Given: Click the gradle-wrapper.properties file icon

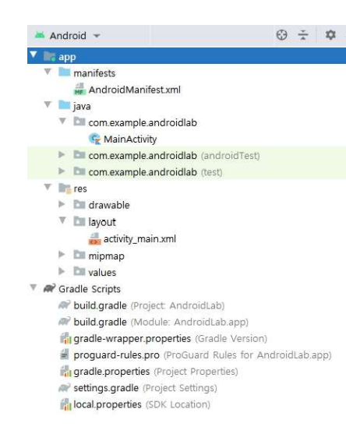Looking at the screenshot, I should (65, 338).
